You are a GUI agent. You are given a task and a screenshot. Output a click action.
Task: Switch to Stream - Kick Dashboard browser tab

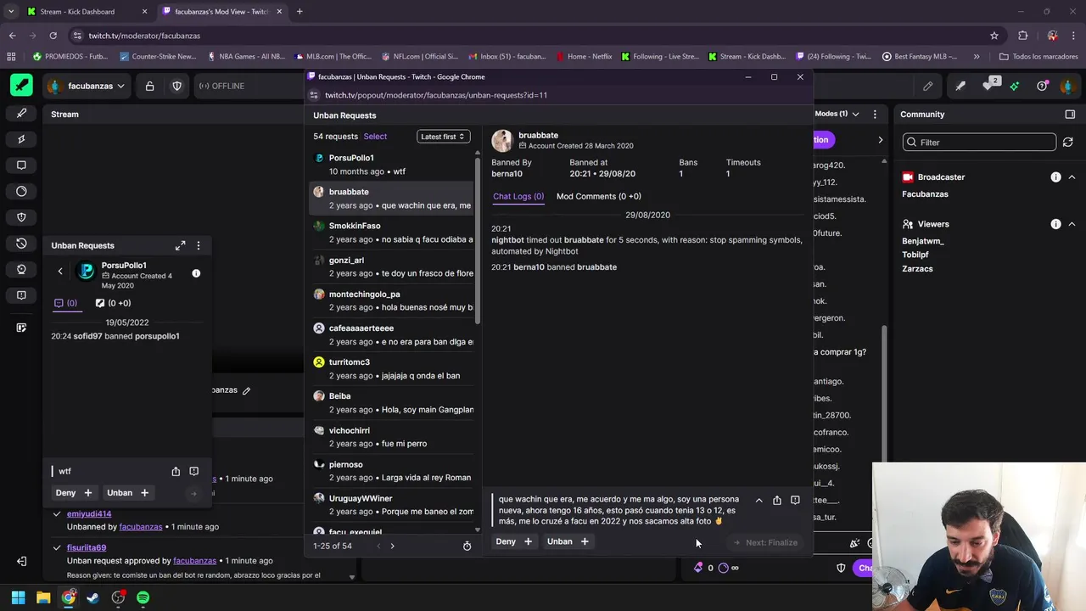tap(85, 12)
